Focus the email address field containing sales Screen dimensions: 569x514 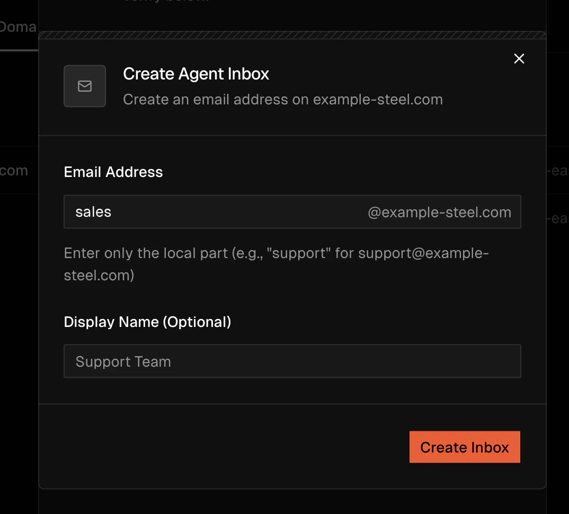coord(212,211)
